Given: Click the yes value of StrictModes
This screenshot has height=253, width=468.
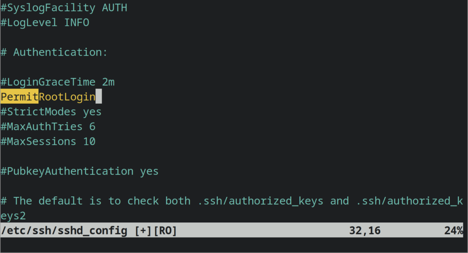Looking at the screenshot, I should [x=92, y=112].
